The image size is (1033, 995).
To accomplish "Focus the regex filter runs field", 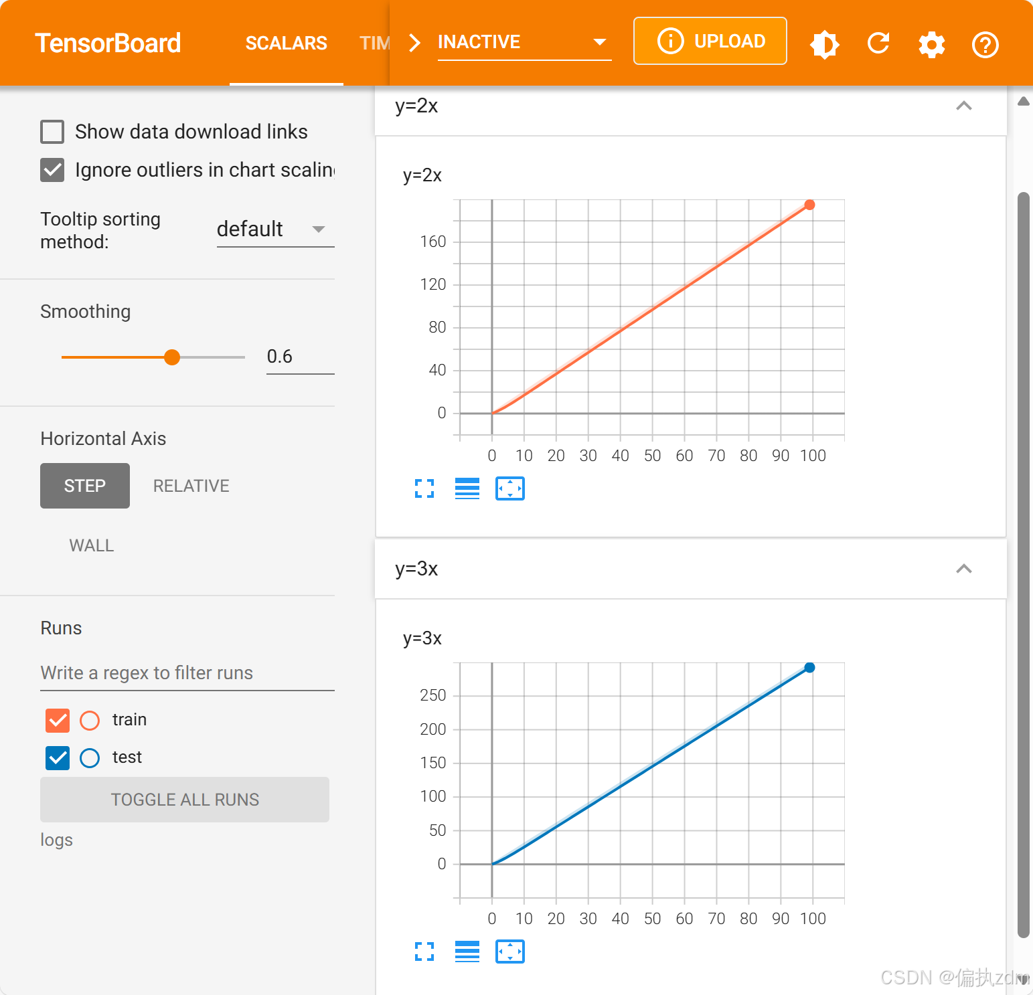I will point(187,673).
